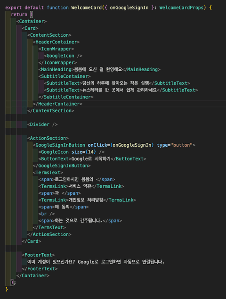This screenshot has width=226, height=299.
Task: Click the TermsLink text '서비스 약관'
Action: [80, 186]
